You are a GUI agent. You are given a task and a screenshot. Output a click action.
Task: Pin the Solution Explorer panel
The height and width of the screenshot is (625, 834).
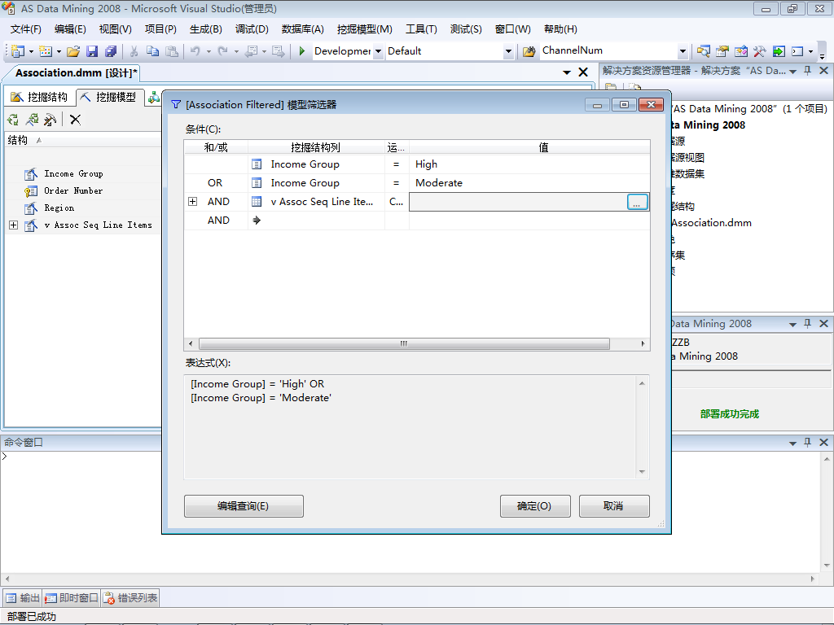[x=807, y=71]
